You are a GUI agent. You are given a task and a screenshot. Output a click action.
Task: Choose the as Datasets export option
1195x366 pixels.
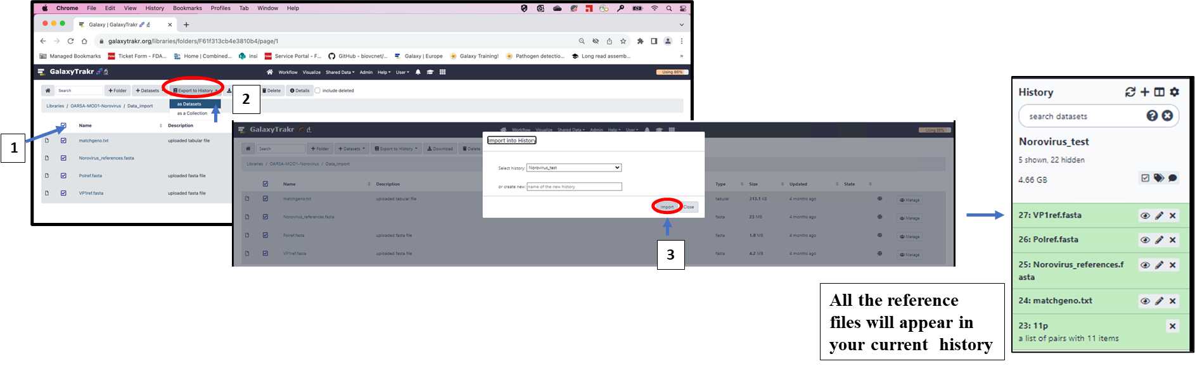tap(195, 104)
